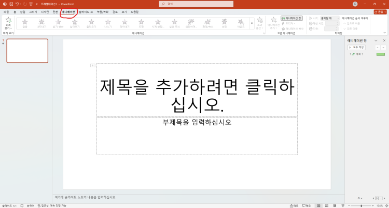Fit slide to window icon in status bar
389x208 pixels.
click(x=386, y=206)
